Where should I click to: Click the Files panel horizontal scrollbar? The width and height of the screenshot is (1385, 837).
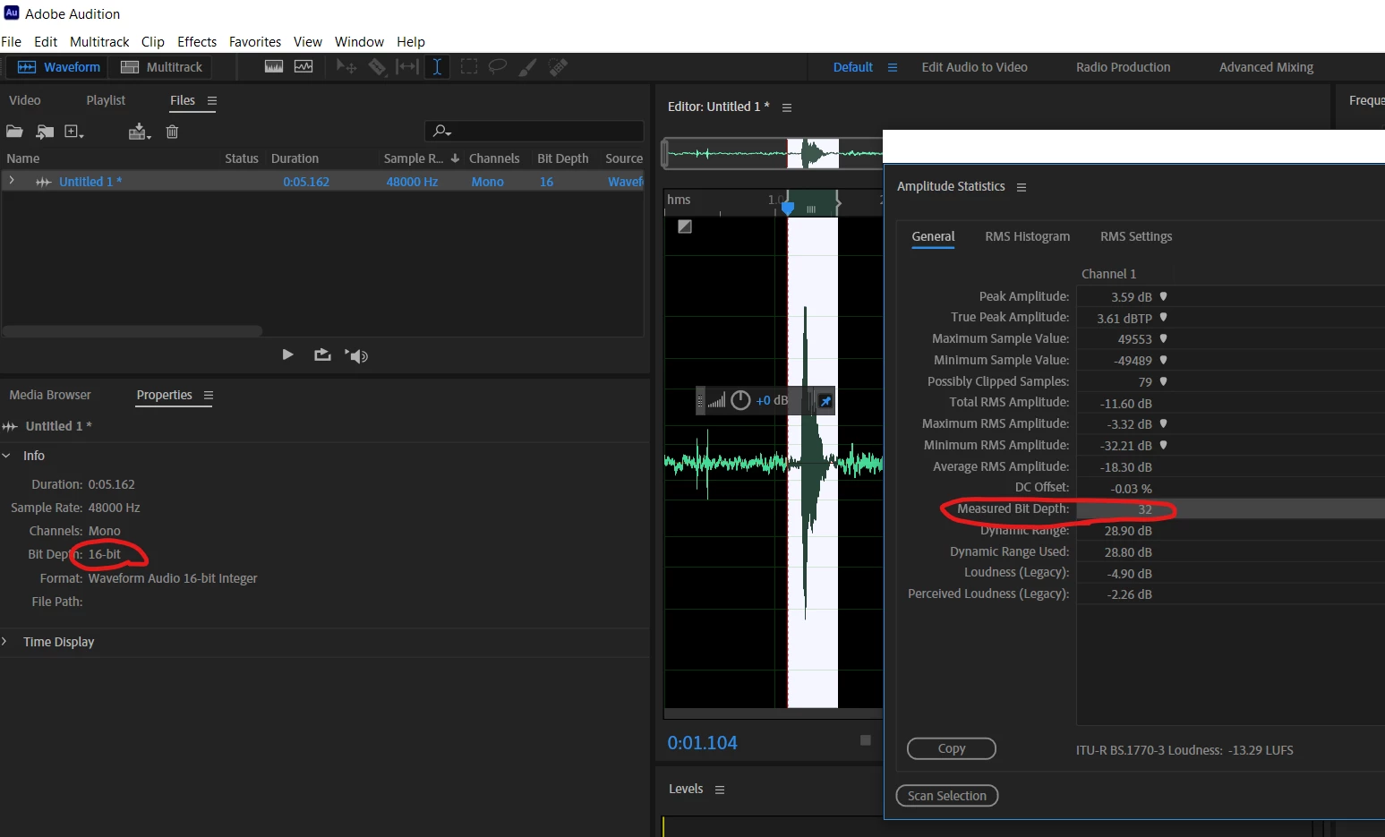click(133, 331)
